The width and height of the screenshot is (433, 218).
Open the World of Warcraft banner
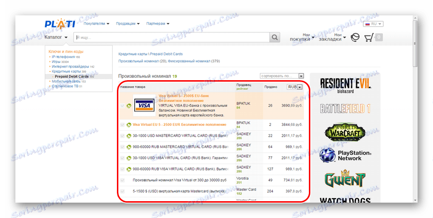pos(345,133)
